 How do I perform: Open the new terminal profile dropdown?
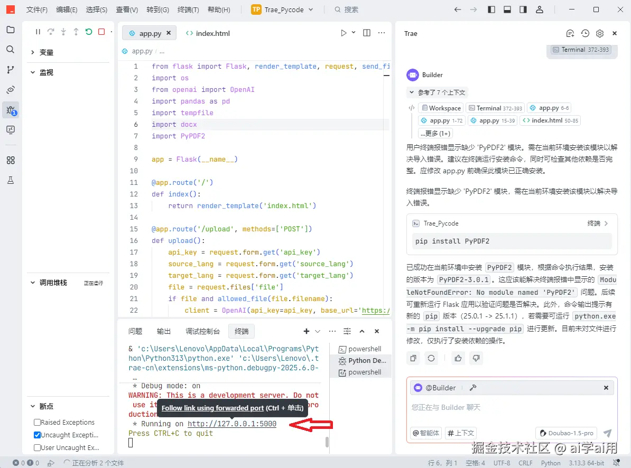318,331
